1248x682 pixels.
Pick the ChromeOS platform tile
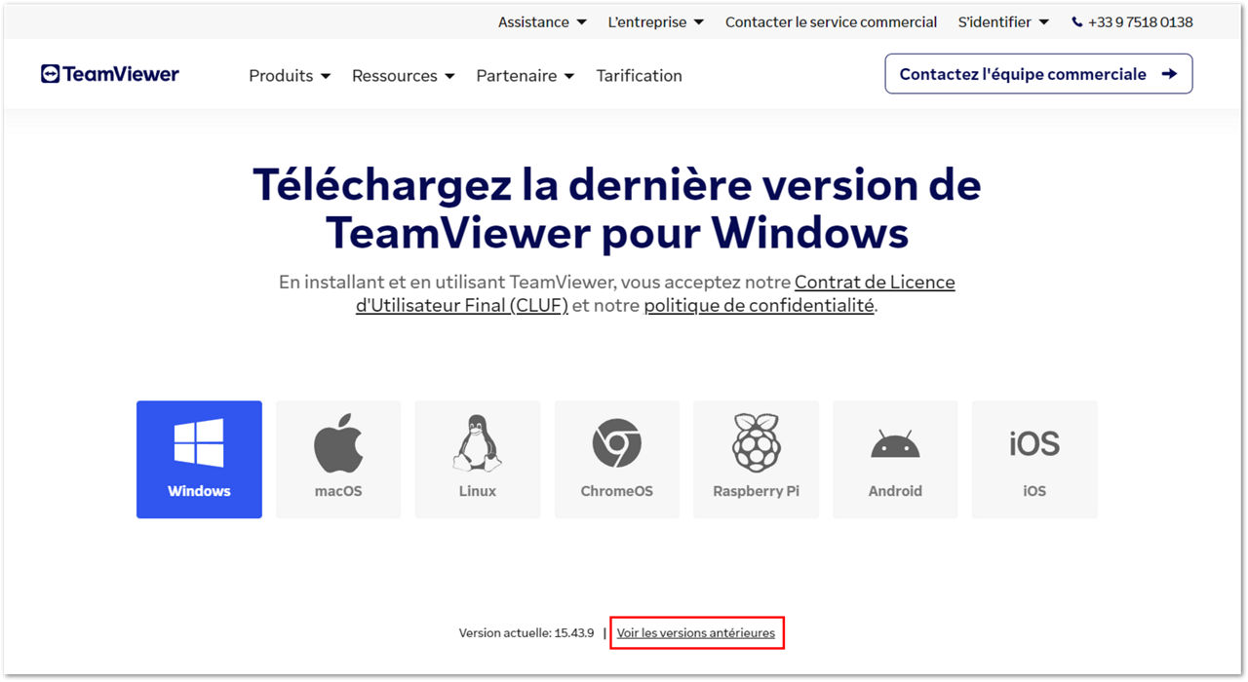click(617, 459)
